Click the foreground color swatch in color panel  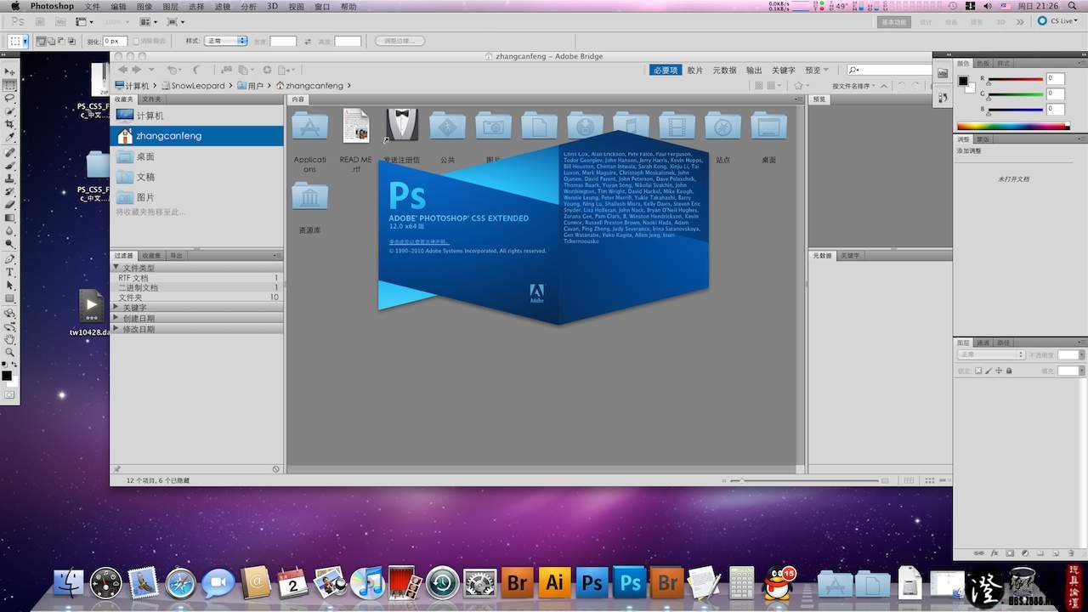[964, 81]
